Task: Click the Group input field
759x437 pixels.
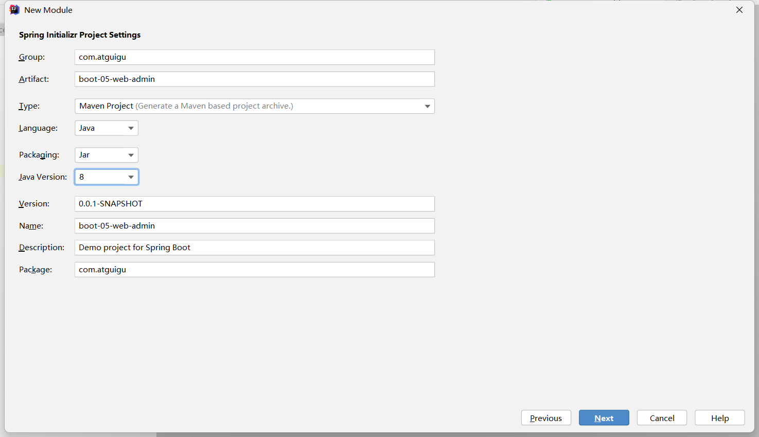Action: pyautogui.click(x=254, y=57)
